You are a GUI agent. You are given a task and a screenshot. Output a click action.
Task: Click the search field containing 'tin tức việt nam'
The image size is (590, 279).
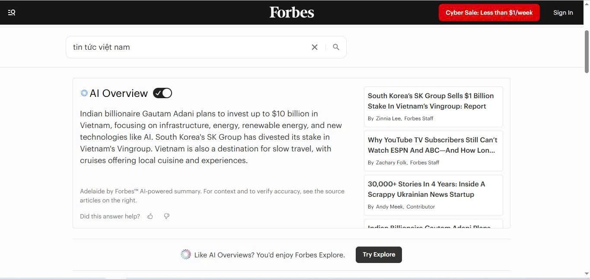coord(186,47)
